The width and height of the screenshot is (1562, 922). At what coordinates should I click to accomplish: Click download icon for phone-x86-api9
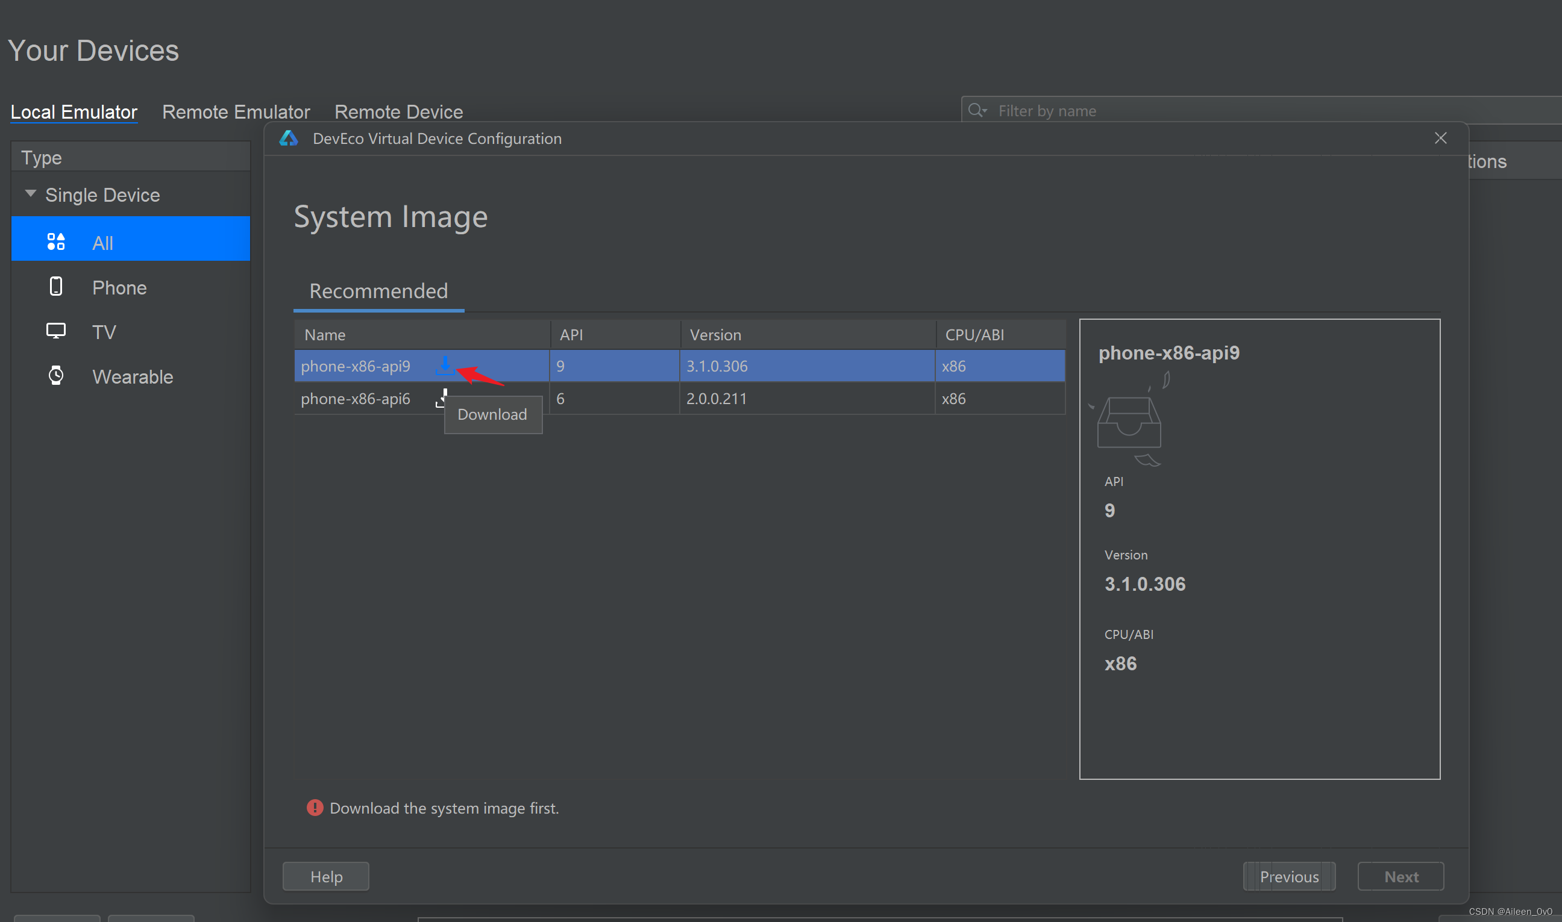pos(445,366)
